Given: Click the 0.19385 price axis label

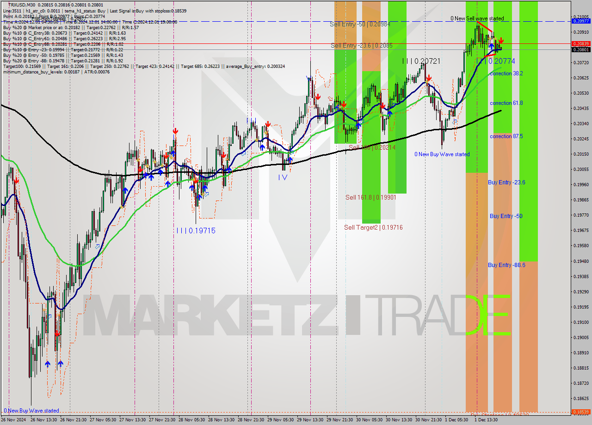Looking at the screenshot, I should pyautogui.click(x=581, y=276).
